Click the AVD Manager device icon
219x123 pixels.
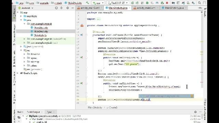188,3
